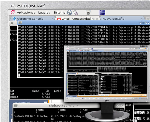Click the Debian swirl logo icon
Screen dimensions: 150x122
point(13,12)
